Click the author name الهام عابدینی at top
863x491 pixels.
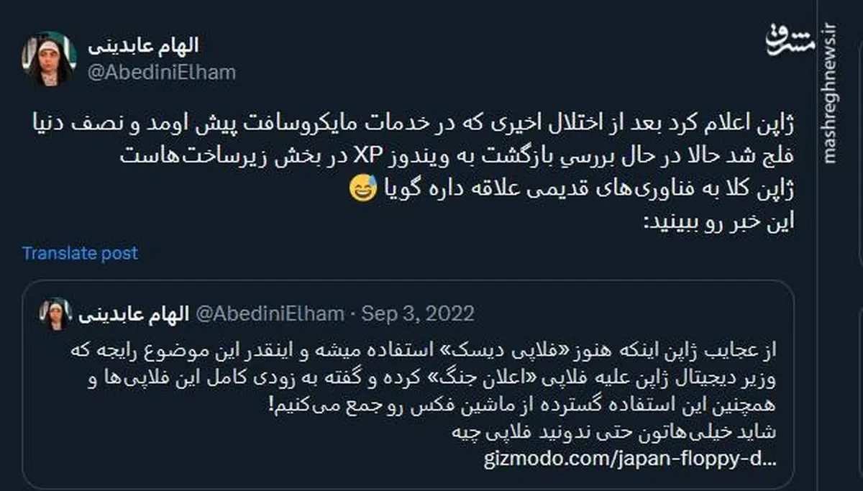point(143,46)
